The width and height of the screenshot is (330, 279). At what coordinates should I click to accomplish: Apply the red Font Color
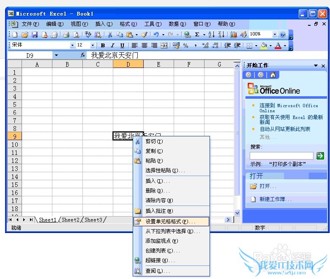point(278,46)
